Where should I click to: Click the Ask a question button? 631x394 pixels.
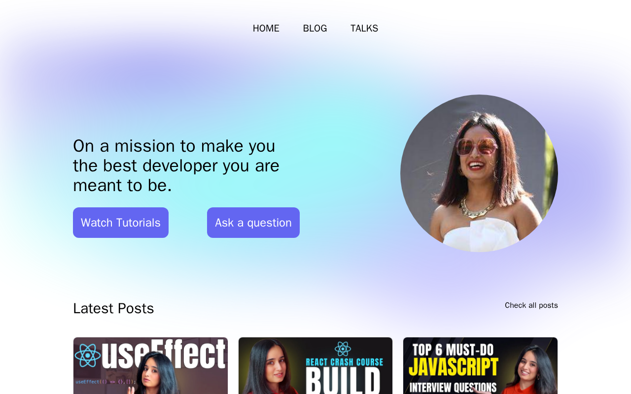tap(253, 223)
